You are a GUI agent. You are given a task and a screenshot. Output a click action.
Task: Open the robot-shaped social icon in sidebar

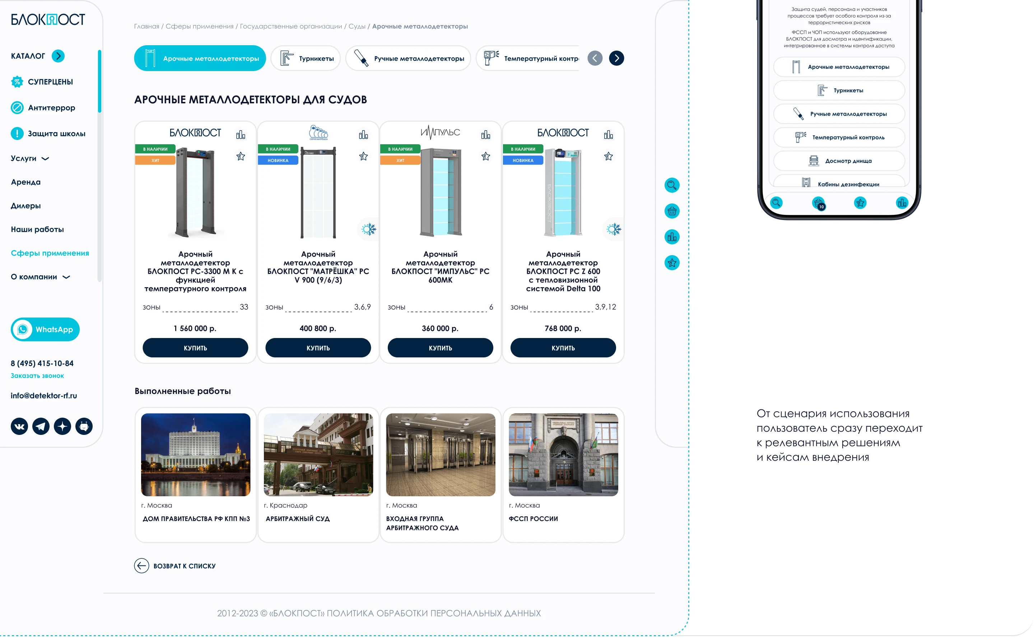pyautogui.click(x=84, y=426)
